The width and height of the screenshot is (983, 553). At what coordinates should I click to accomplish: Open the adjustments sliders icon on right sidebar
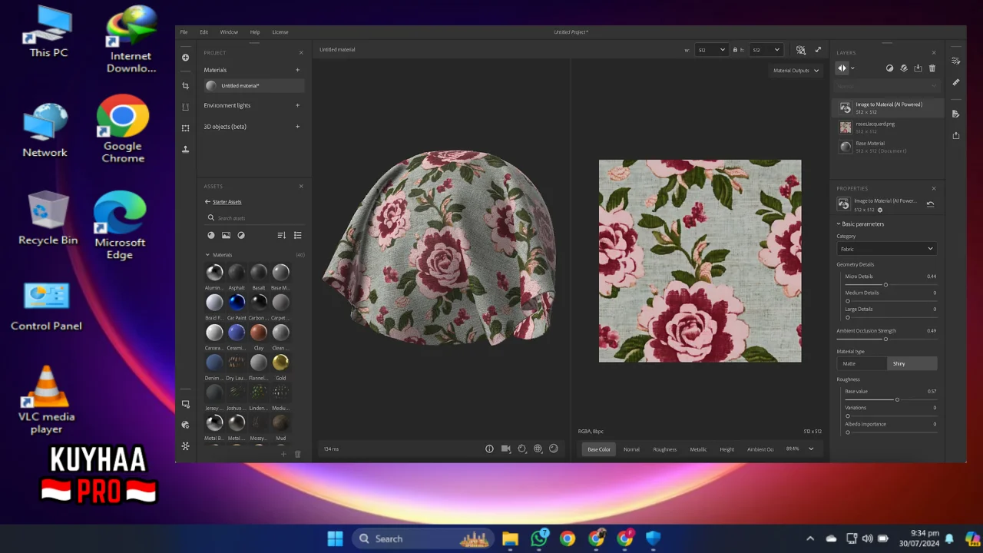click(x=956, y=60)
